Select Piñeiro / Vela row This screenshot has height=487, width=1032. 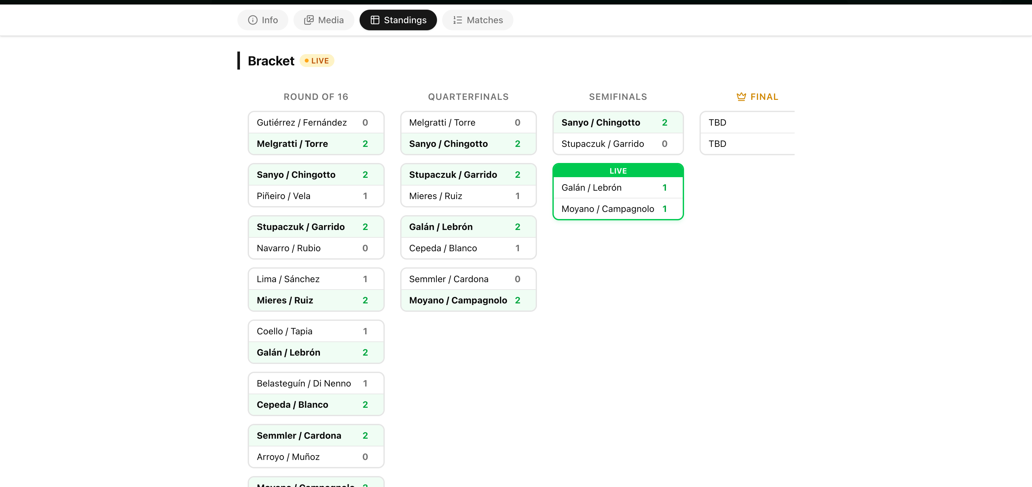[316, 196]
